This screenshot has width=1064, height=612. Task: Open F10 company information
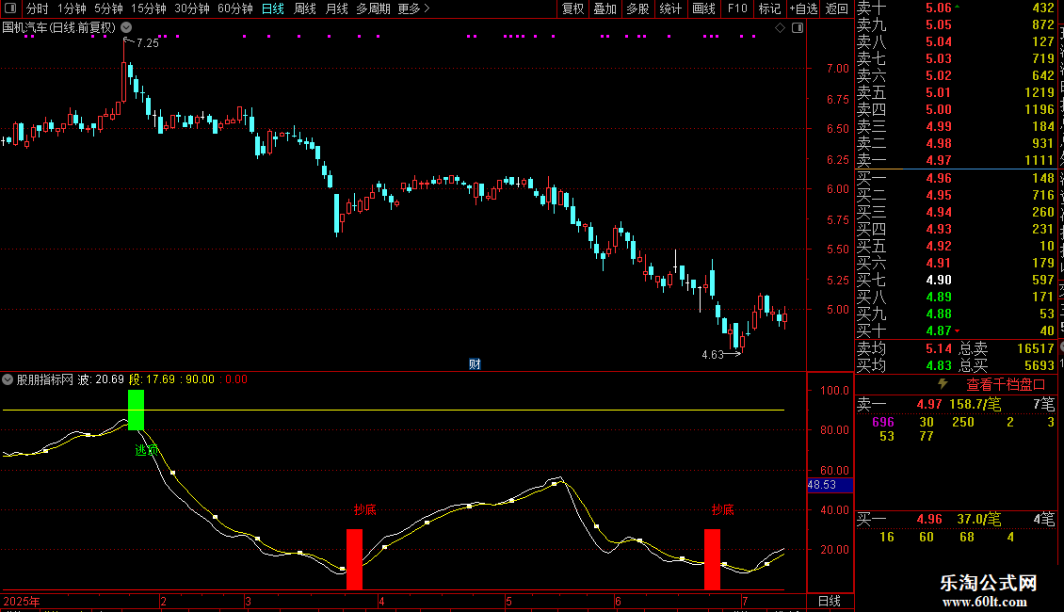[x=737, y=8]
